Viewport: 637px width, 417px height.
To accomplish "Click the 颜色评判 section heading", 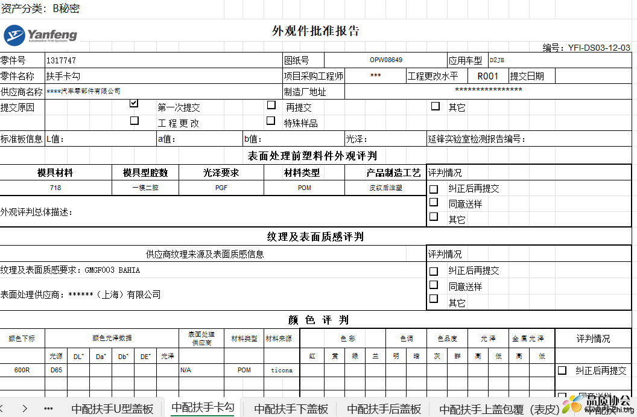I will coord(318,320).
